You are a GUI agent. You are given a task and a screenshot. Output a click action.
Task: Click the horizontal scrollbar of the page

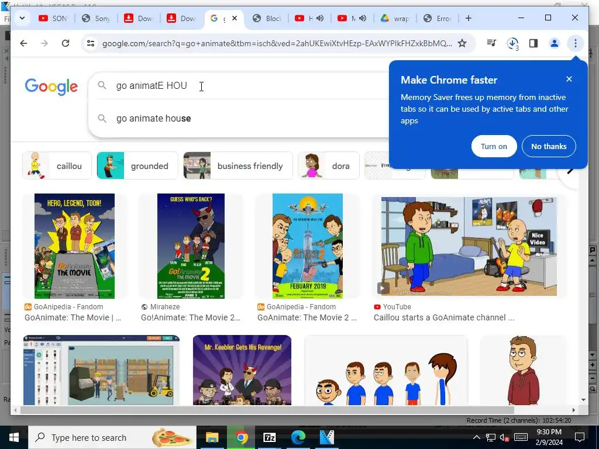click(267, 410)
